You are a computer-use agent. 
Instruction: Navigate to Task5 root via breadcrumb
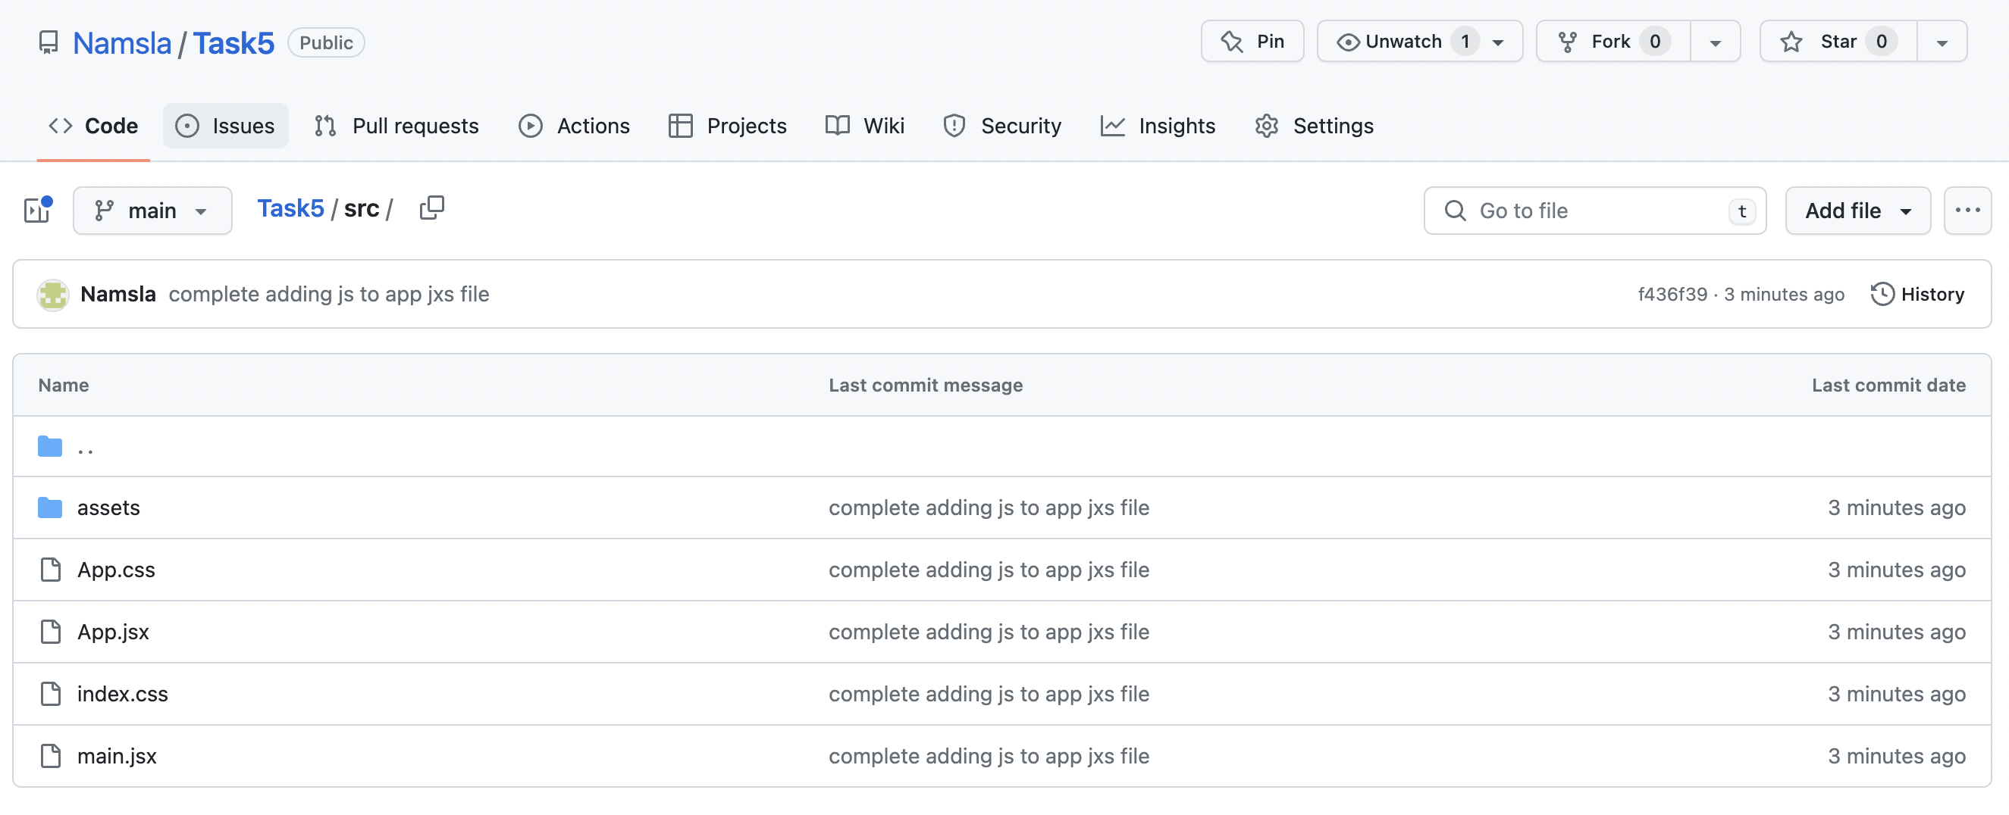pyautogui.click(x=290, y=208)
